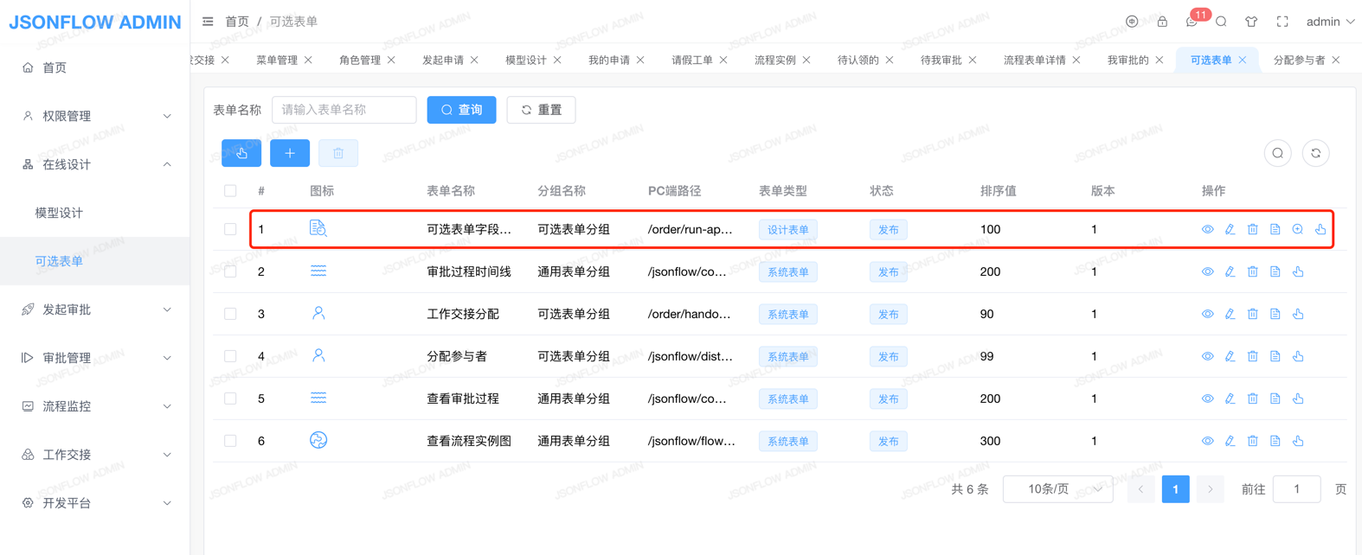Select 模型设计 in the sidebar
The image size is (1362, 555).
(x=59, y=213)
